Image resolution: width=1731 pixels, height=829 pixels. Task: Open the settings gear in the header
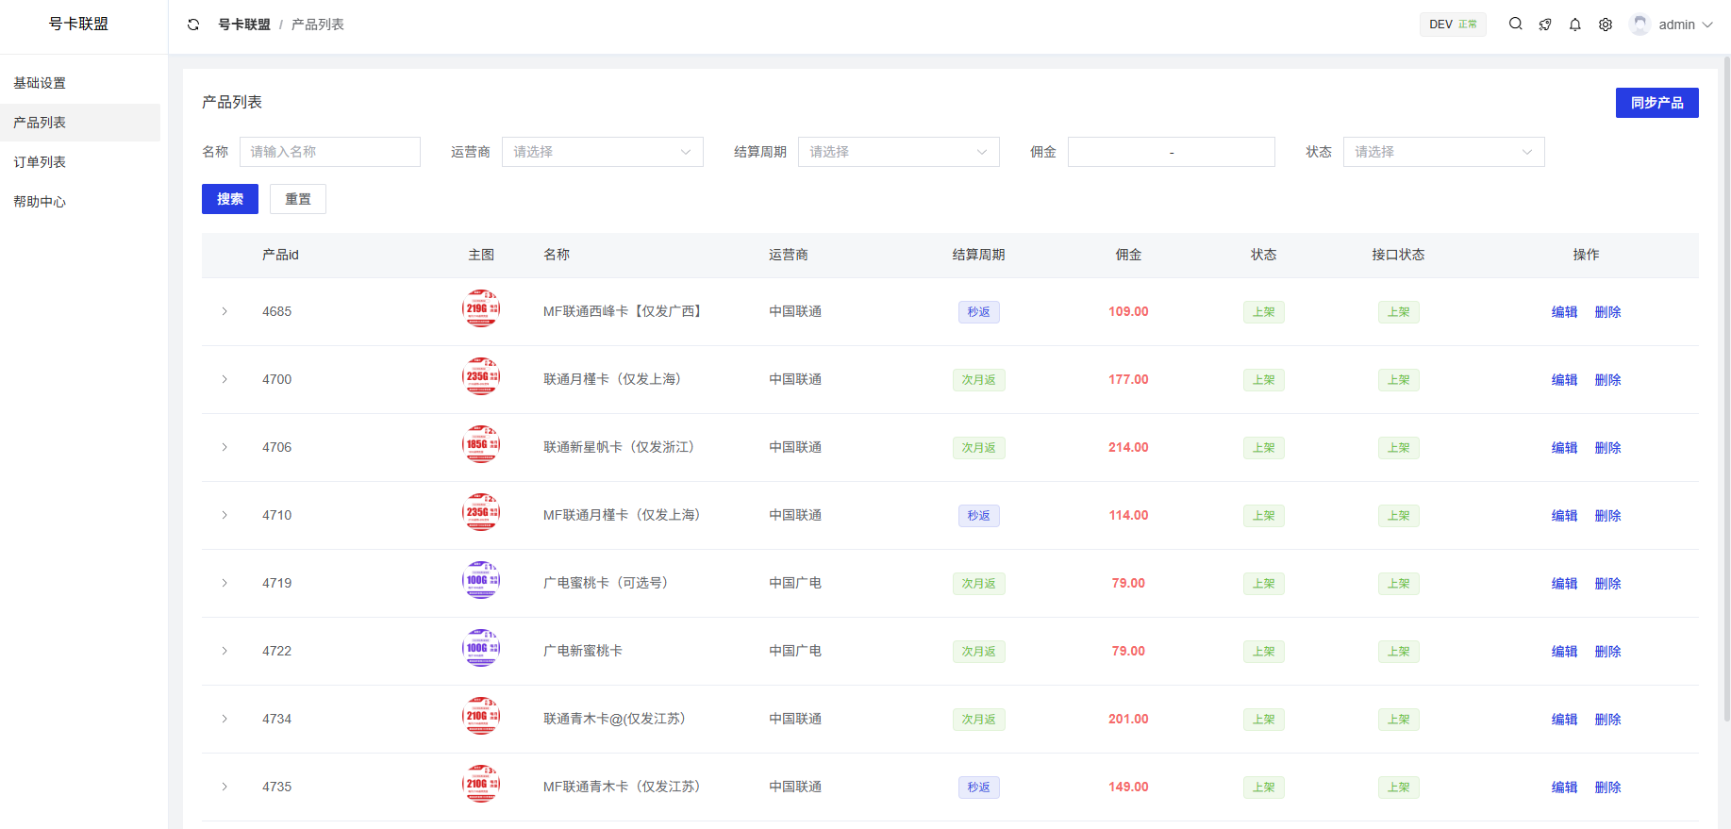tap(1605, 25)
